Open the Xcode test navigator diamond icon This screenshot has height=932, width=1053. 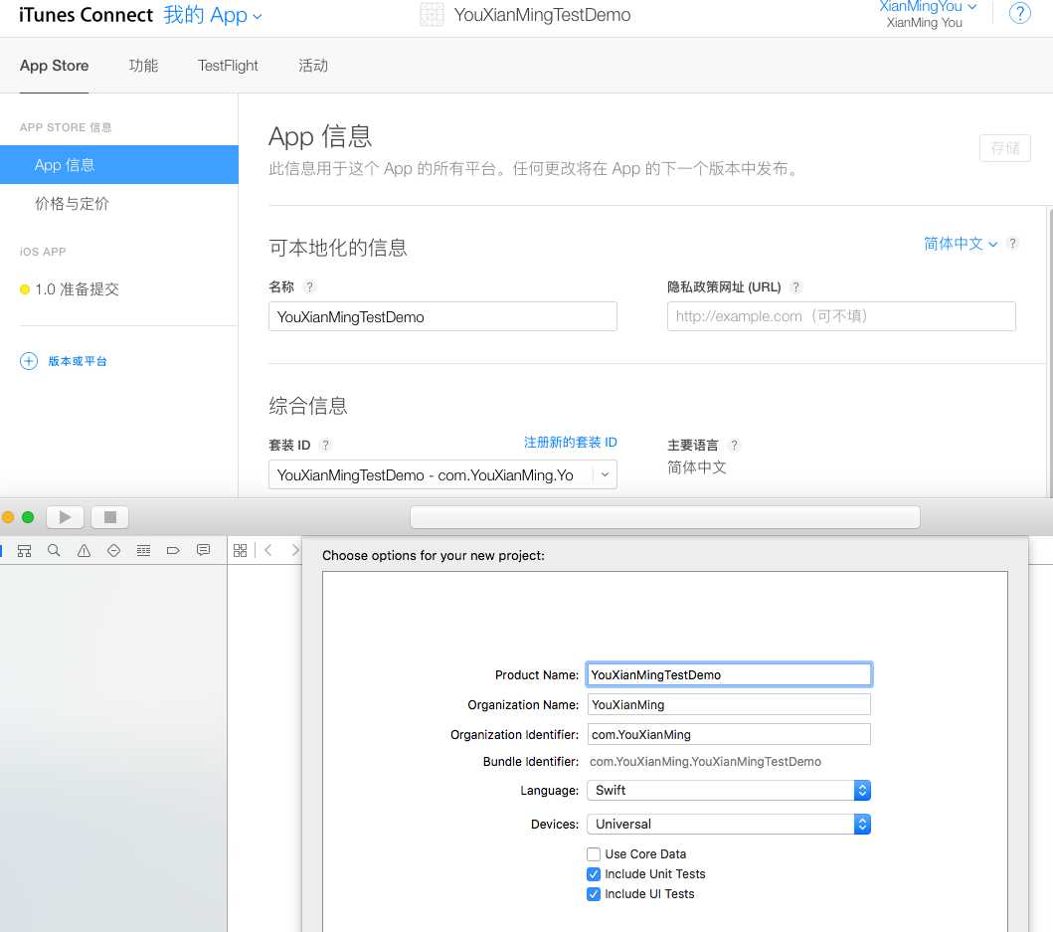click(113, 551)
